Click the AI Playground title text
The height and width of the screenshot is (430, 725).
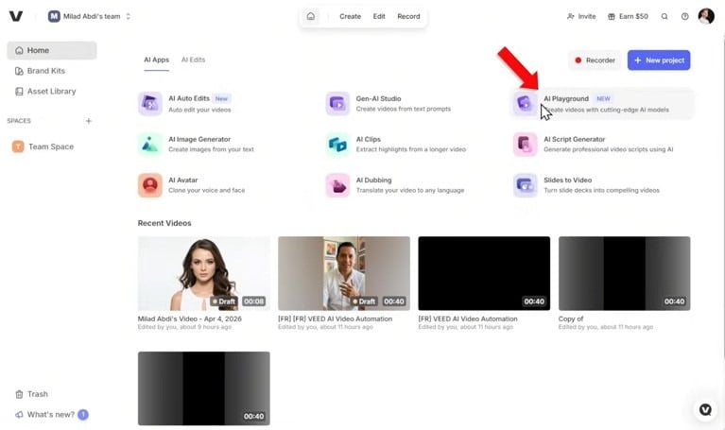tap(566, 98)
